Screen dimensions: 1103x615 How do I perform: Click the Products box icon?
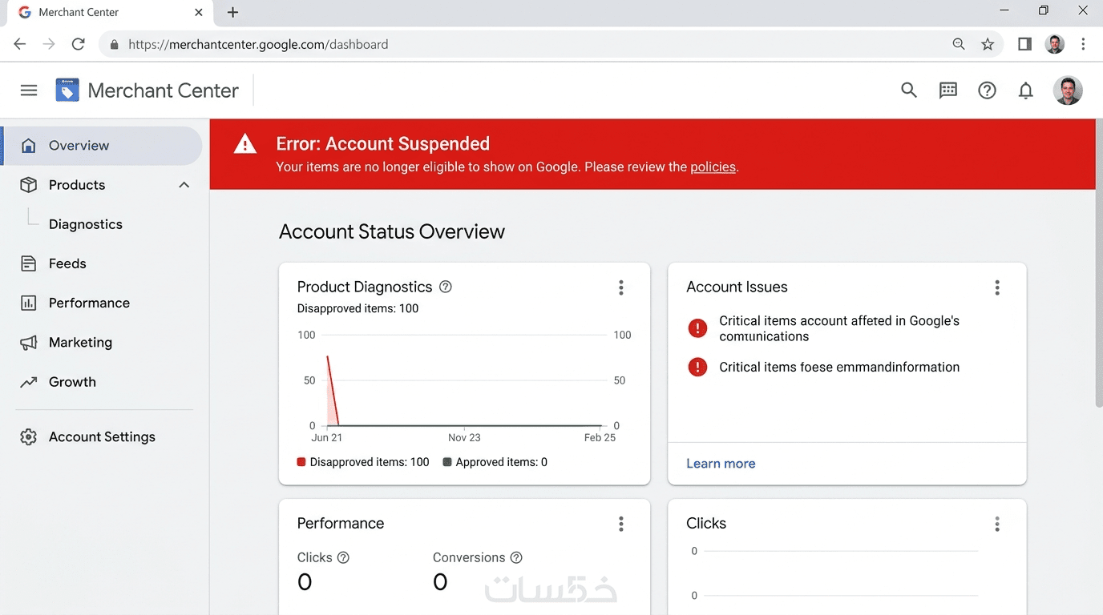coord(29,185)
